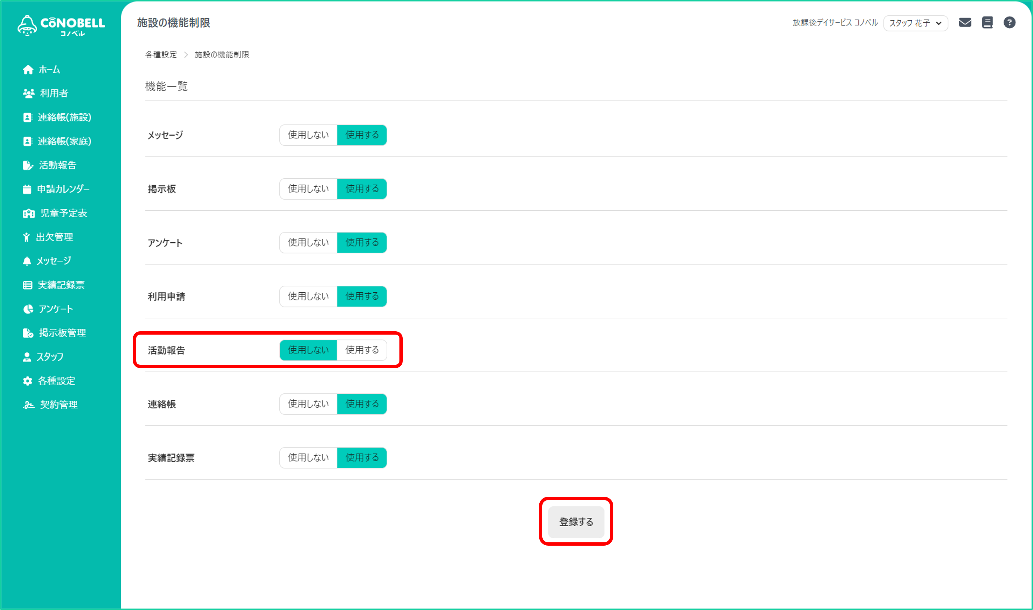This screenshot has height=610, width=1033.
Task: Click the 活動報告 pen document icon in sidebar
Action: (x=28, y=165)
